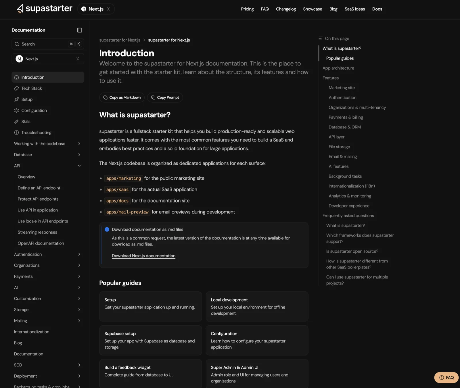Click the question mark icon on FAQ button
This screenshot has height=388, width=460.
pos(442,378)
